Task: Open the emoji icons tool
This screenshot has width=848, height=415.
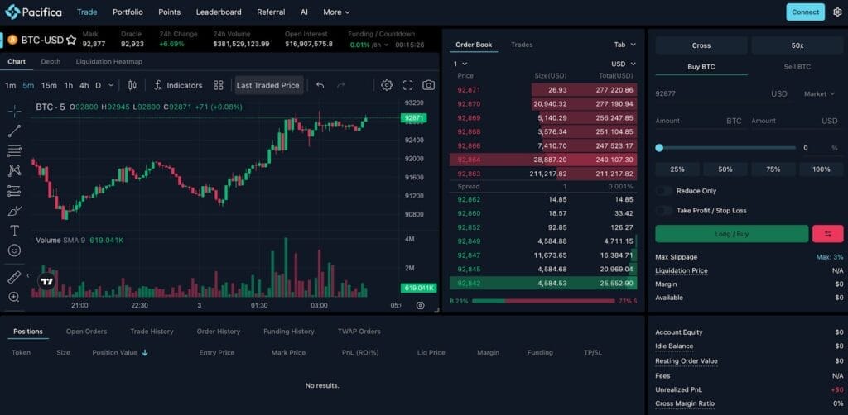Action: [x=15, y=250]
